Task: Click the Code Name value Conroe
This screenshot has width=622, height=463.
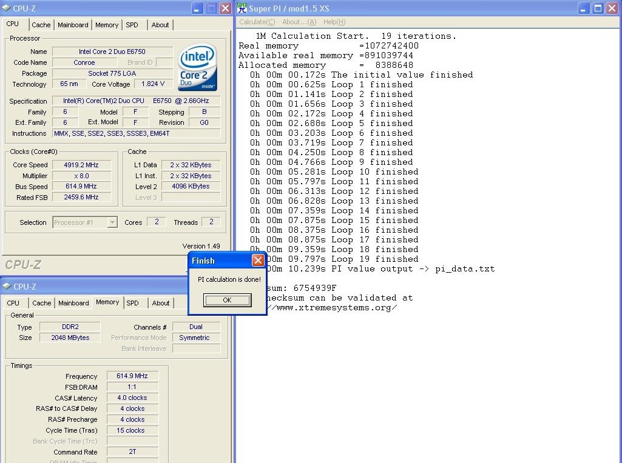Action: pos(84,62)
